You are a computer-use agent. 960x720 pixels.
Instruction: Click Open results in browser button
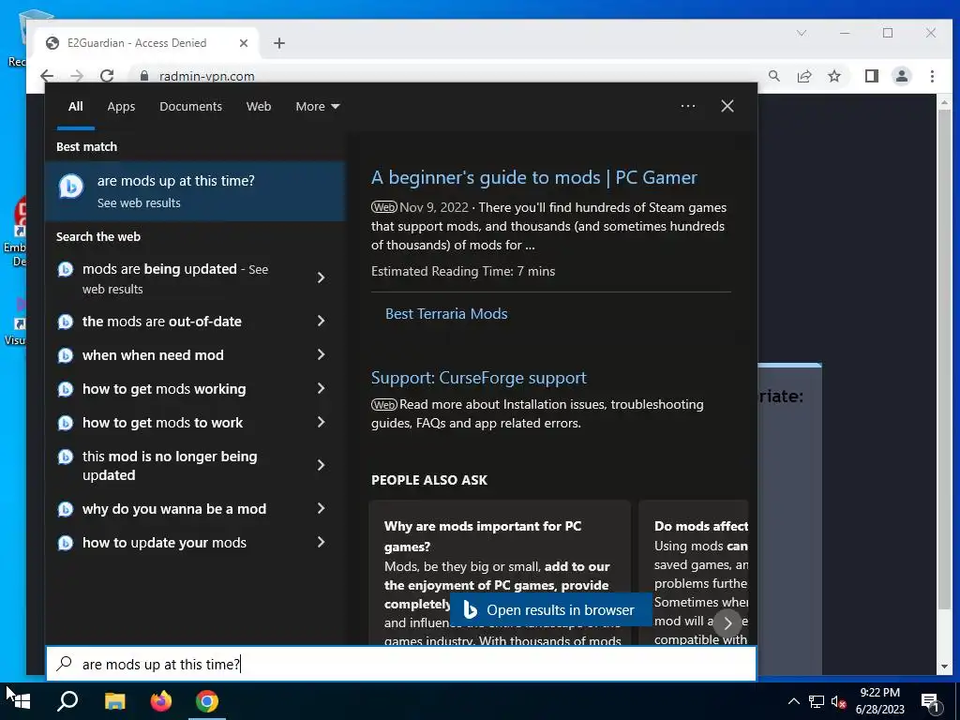[550, 609]
